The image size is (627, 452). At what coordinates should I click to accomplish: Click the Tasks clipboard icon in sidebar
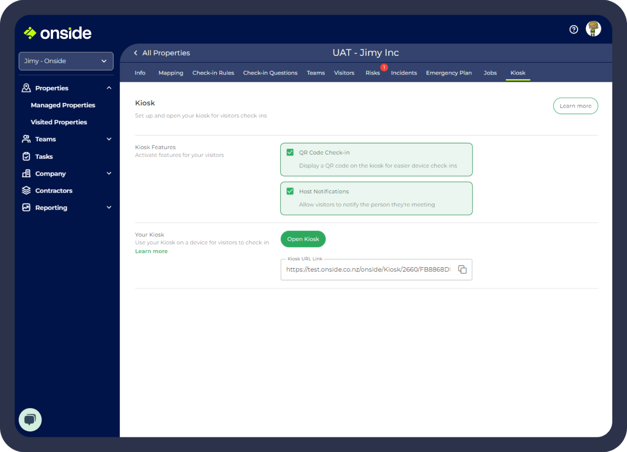(x=27, y=156)
